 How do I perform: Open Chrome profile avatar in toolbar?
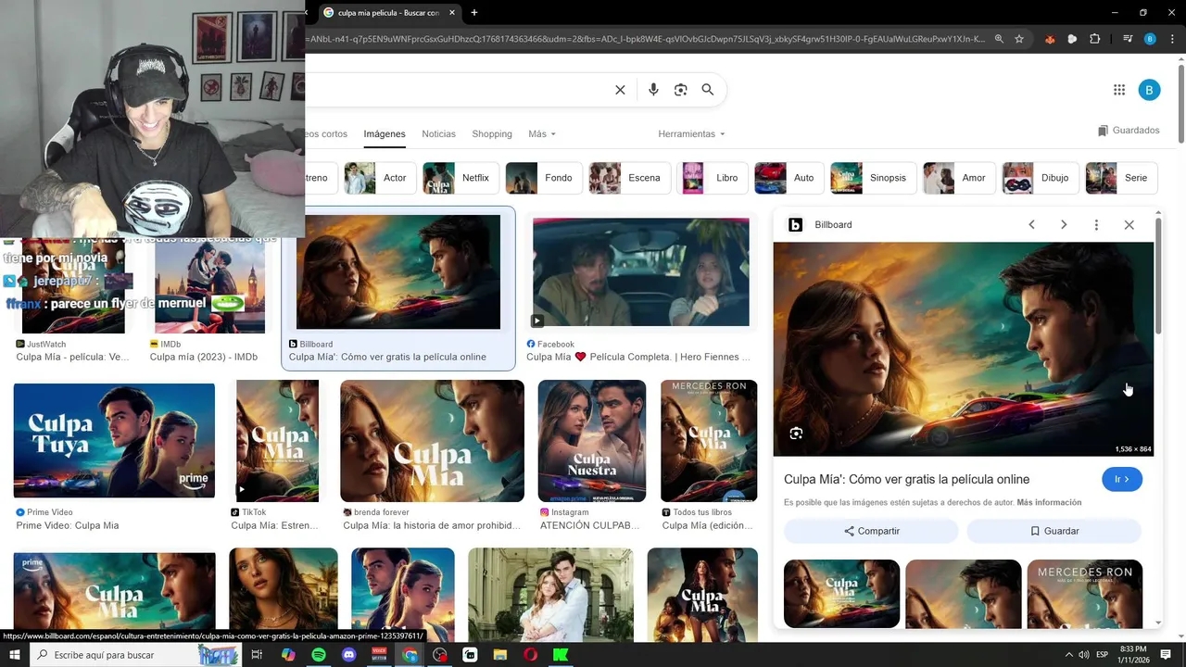(1150, 39)
